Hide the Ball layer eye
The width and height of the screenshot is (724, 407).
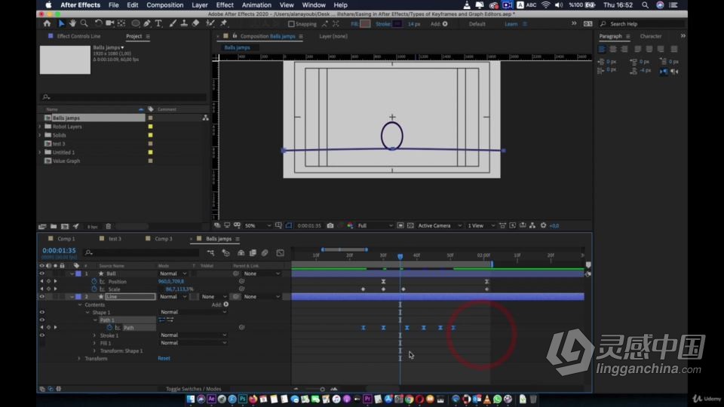coord(42,274)
